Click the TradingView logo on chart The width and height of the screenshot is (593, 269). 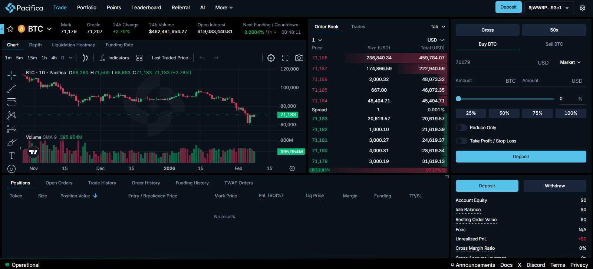[33, 152]
